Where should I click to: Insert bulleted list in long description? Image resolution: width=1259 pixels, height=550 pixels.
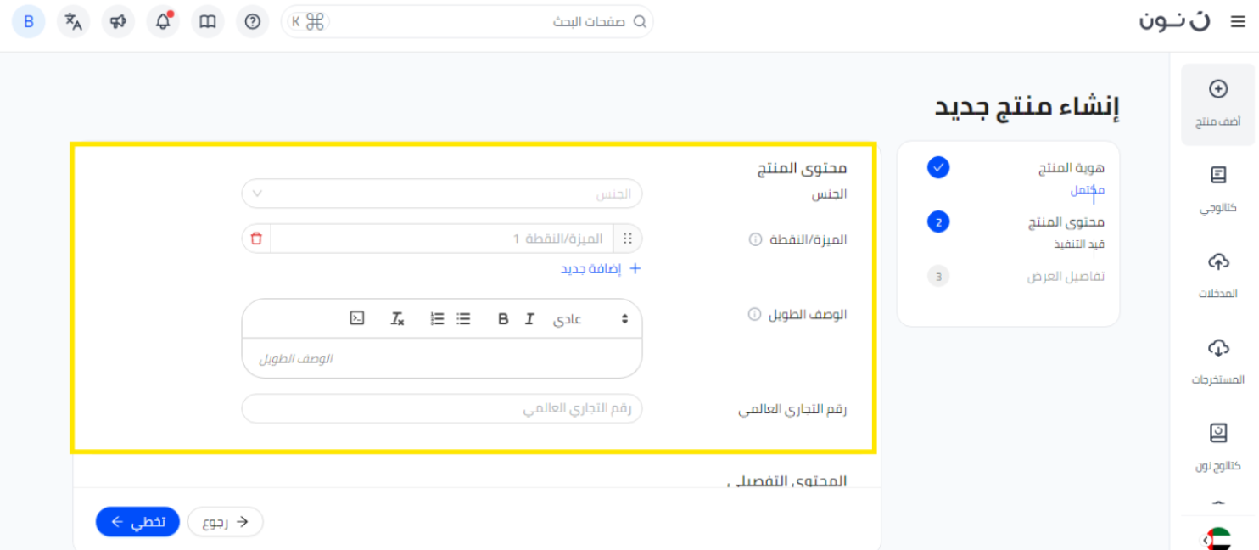coord(463,319)
